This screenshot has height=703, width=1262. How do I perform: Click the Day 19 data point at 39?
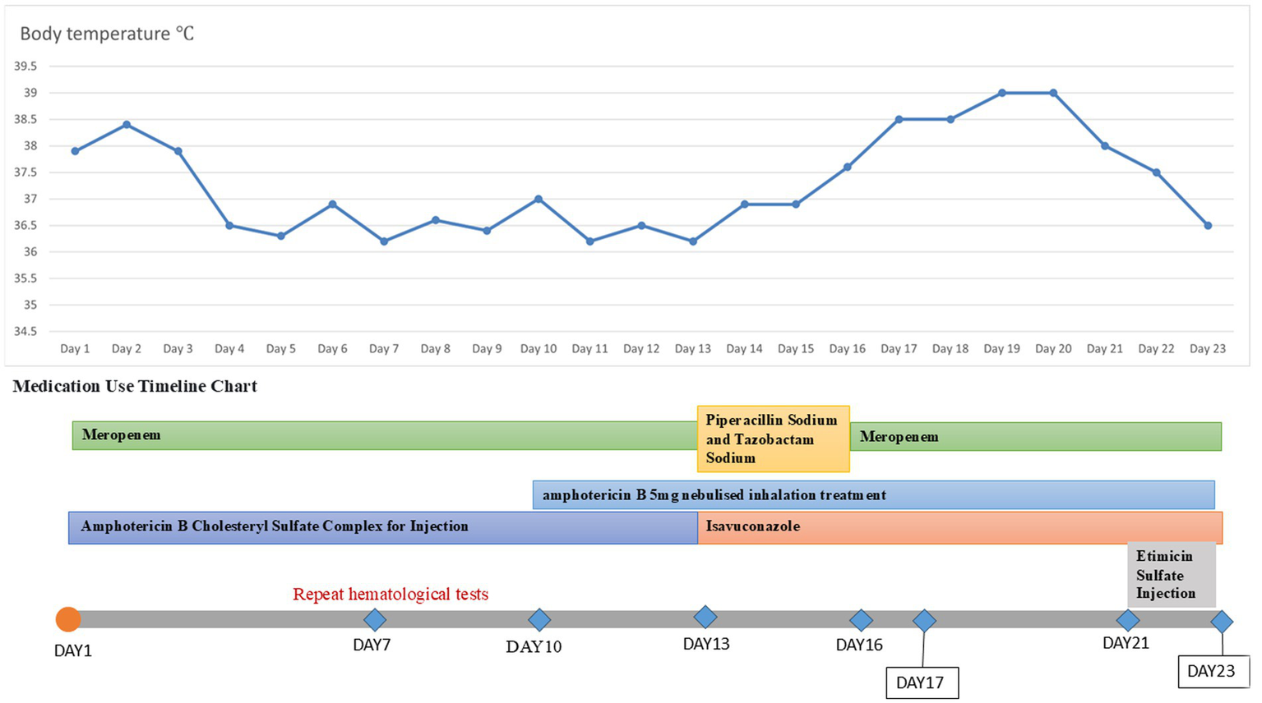pos(1002,93)
